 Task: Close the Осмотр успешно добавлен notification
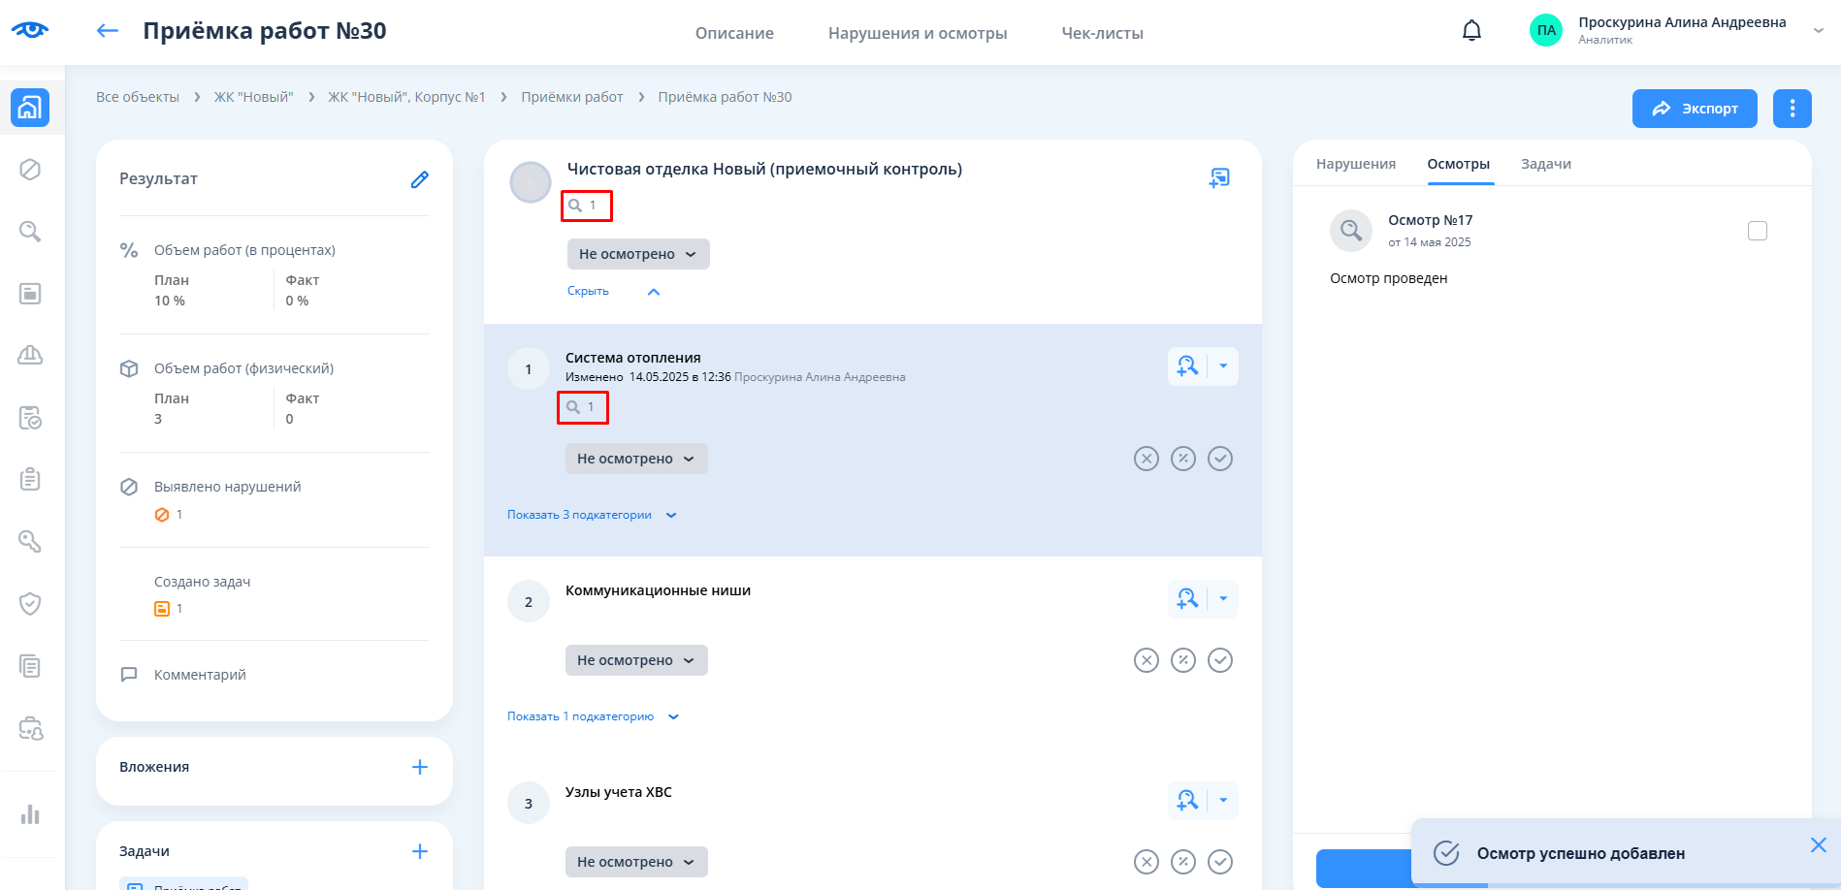[1818, 845]
